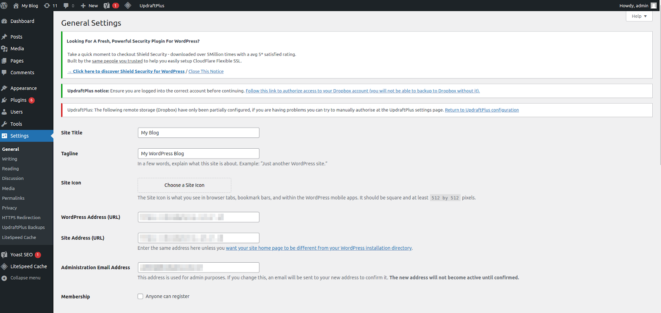Open Permalinks settings submenu
The image size is (661, 313).
[13, 198]
